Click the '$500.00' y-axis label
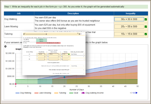 [x=11, y=76]
